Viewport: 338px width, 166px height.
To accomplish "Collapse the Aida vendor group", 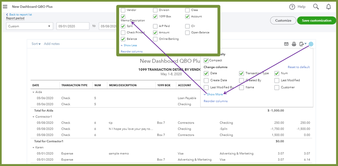I will point(33,92).
